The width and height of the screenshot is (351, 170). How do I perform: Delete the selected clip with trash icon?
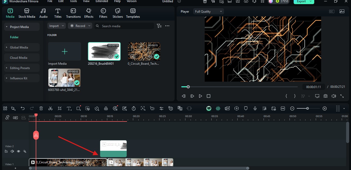pos(41,109)
